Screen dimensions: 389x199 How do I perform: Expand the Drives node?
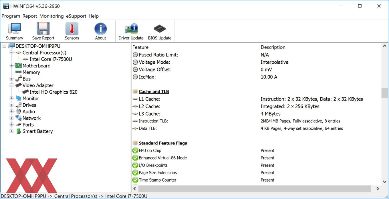[11, 105]
